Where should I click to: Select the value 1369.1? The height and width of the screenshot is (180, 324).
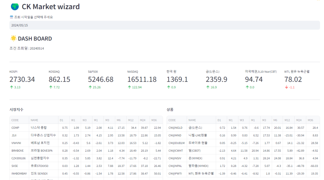pos(177,79)
